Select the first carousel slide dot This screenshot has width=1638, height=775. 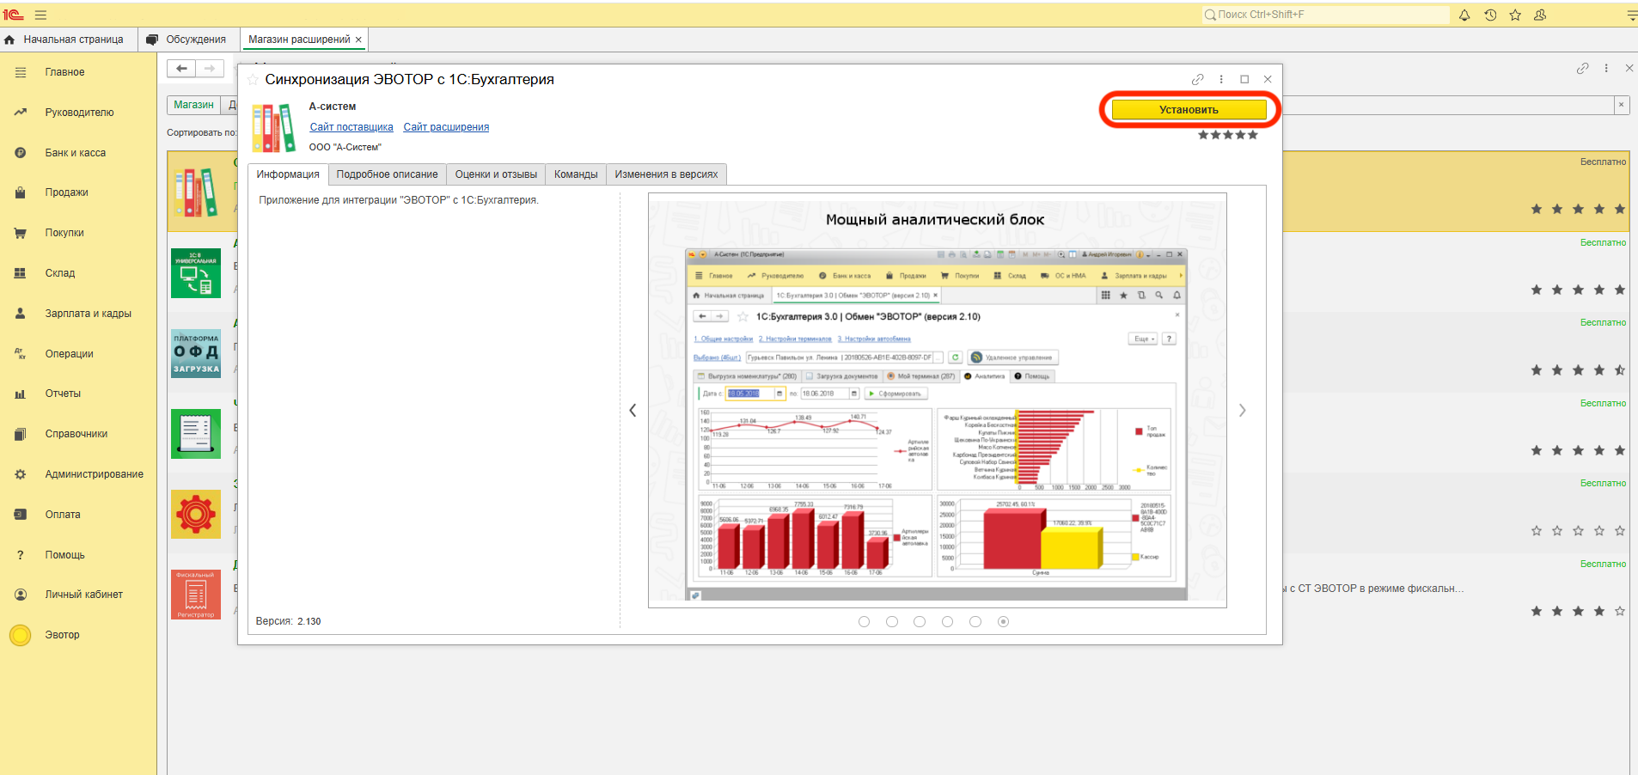[864, 621]
